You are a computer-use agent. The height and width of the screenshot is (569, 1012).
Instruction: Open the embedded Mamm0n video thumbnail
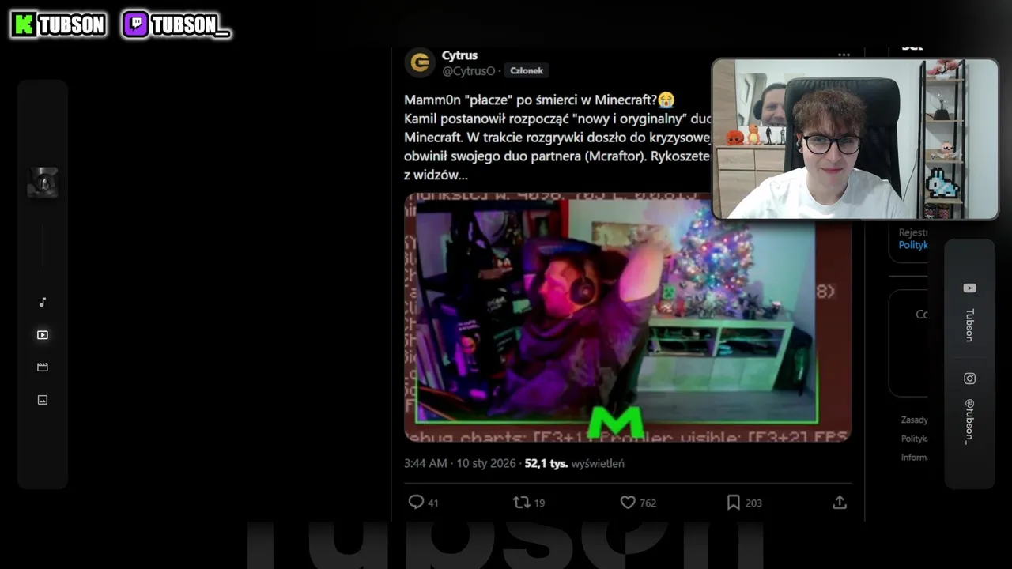(628, 317)
